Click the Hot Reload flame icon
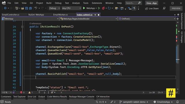 pos(103,8)
